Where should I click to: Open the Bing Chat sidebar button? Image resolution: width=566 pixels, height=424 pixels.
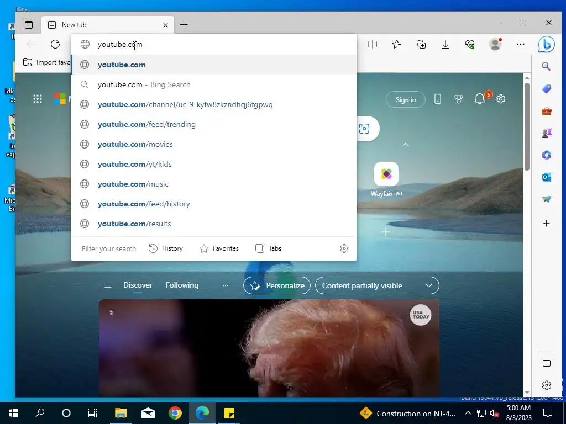(546, 44)
